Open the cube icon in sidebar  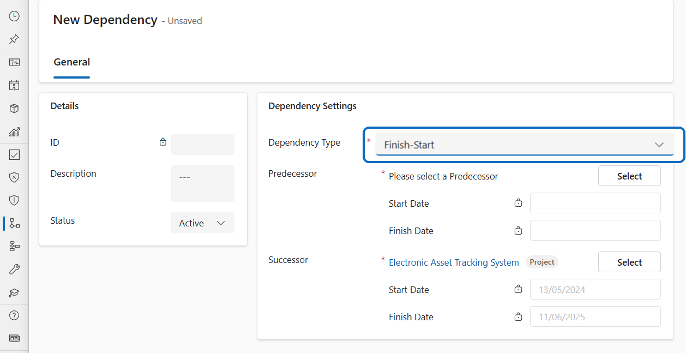[x=15, y=109]
